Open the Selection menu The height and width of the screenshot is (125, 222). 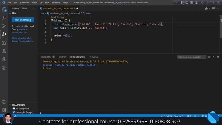tap(25, 2)
